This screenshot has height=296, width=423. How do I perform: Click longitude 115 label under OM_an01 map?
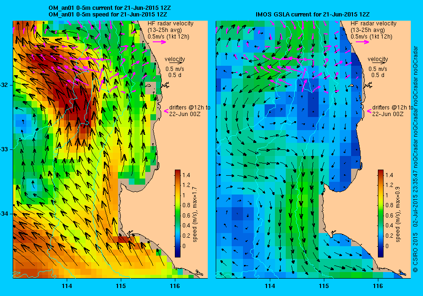coord(121,286)
